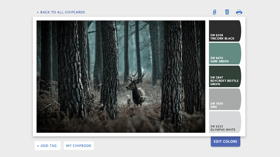Open My Chipbook

pyautogui.click(x=79, y=145)
